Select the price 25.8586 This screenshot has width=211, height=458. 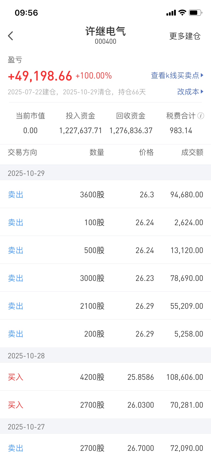(141, 377)
